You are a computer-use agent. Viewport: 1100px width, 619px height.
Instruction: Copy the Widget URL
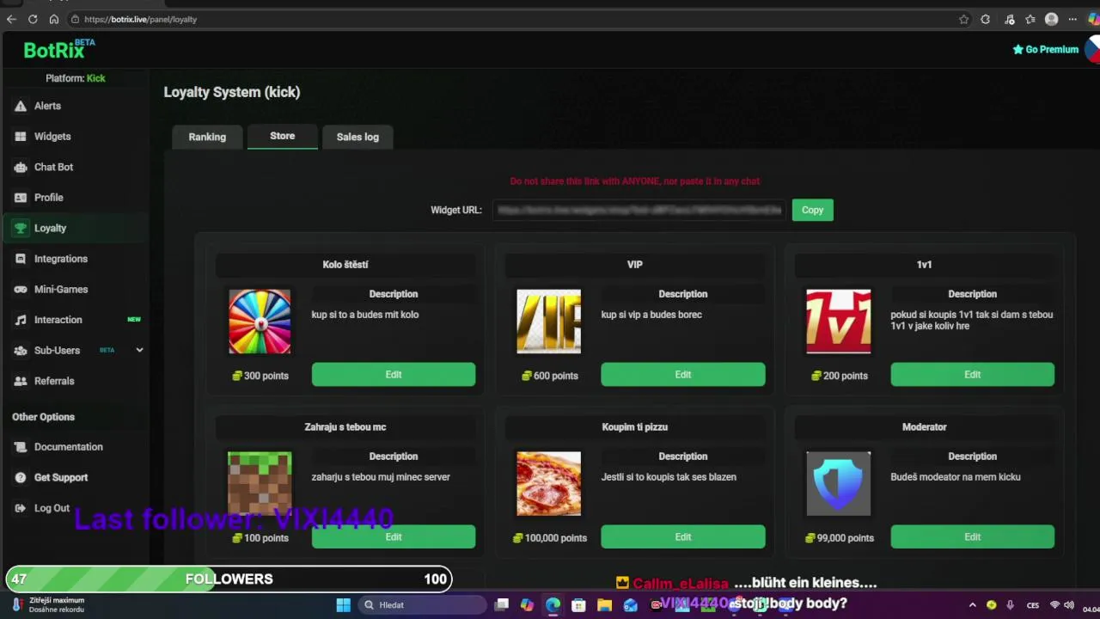[812, 210]
